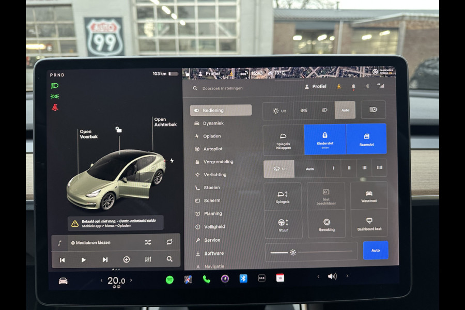Select the Stuur steering adjustment control
Viewport: 465px width, 310px height.
[x=283, y=224]
